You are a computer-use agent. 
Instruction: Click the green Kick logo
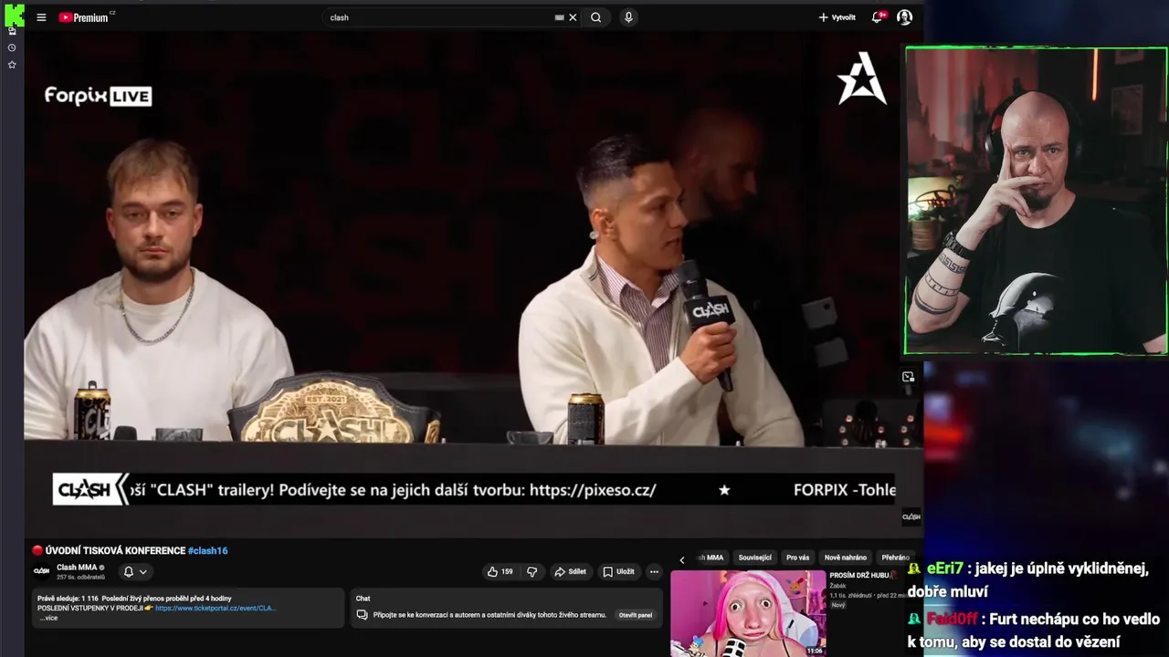click(14, 15)
